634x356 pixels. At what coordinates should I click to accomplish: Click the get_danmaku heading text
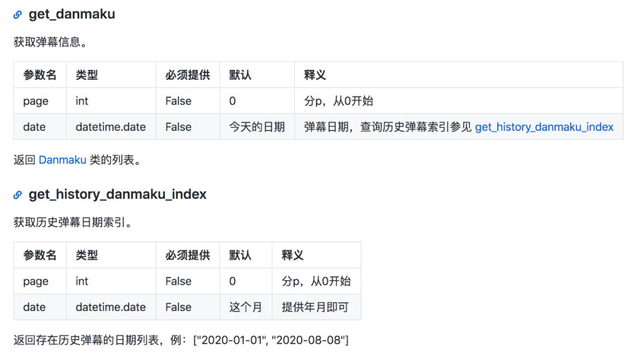tap(72, 15)
